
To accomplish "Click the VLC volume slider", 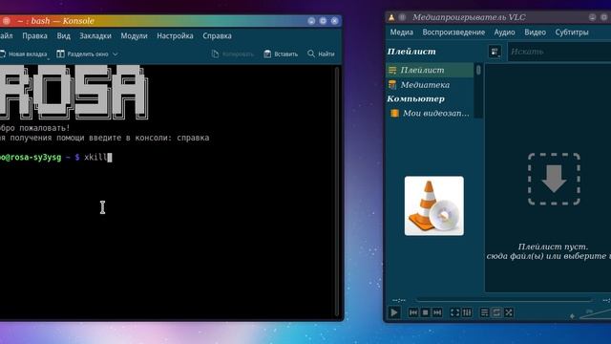I will (595, 314).
